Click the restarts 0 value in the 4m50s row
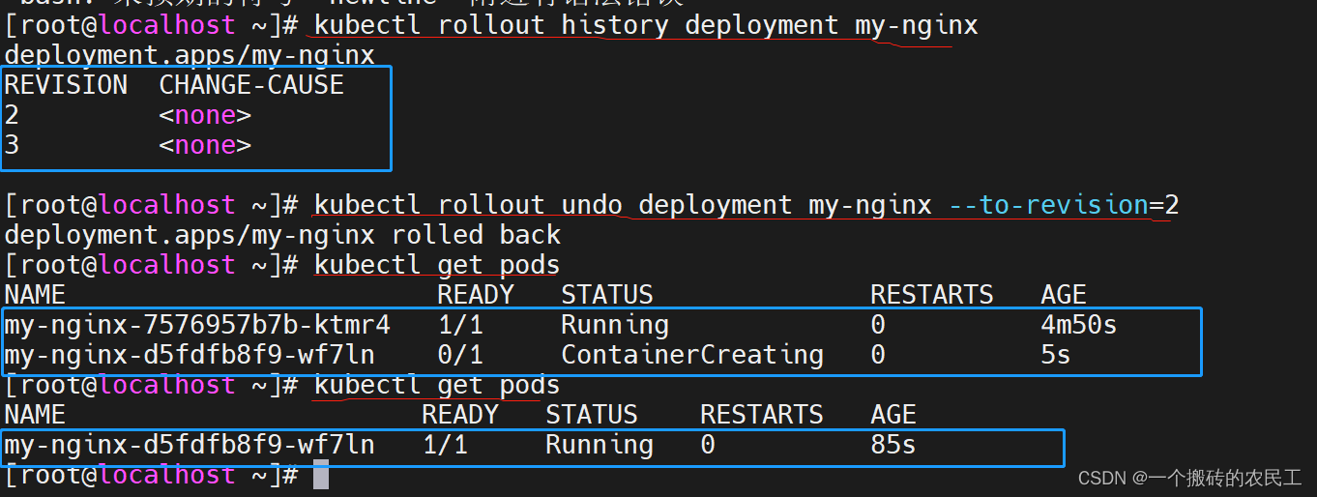The image size is (1317, 497). coord(878,325)
